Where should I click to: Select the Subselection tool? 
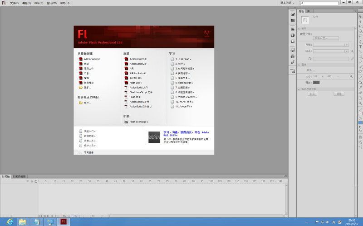point(360,21)
